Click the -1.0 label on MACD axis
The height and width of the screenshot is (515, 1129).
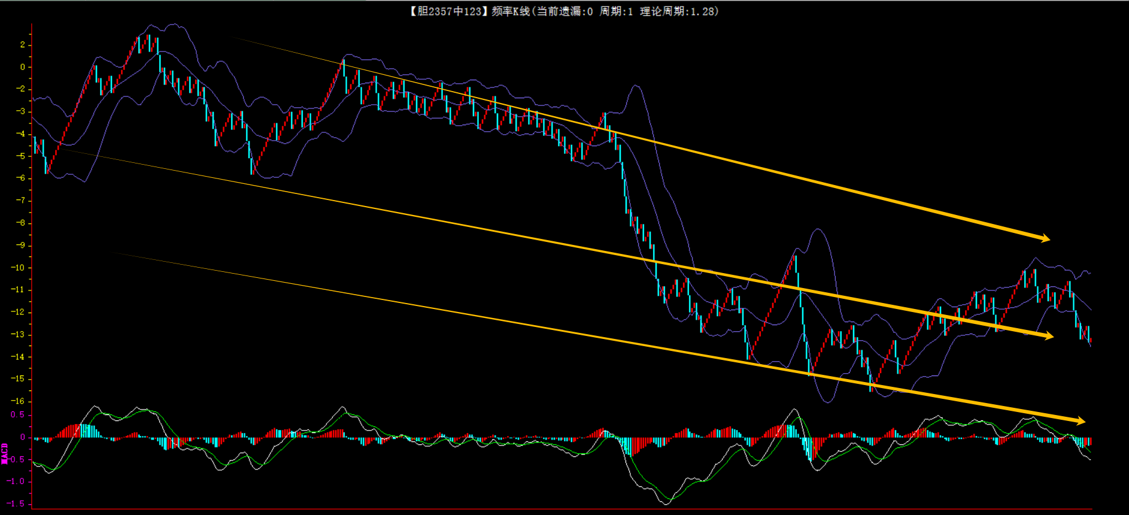[x=16, y=481]
